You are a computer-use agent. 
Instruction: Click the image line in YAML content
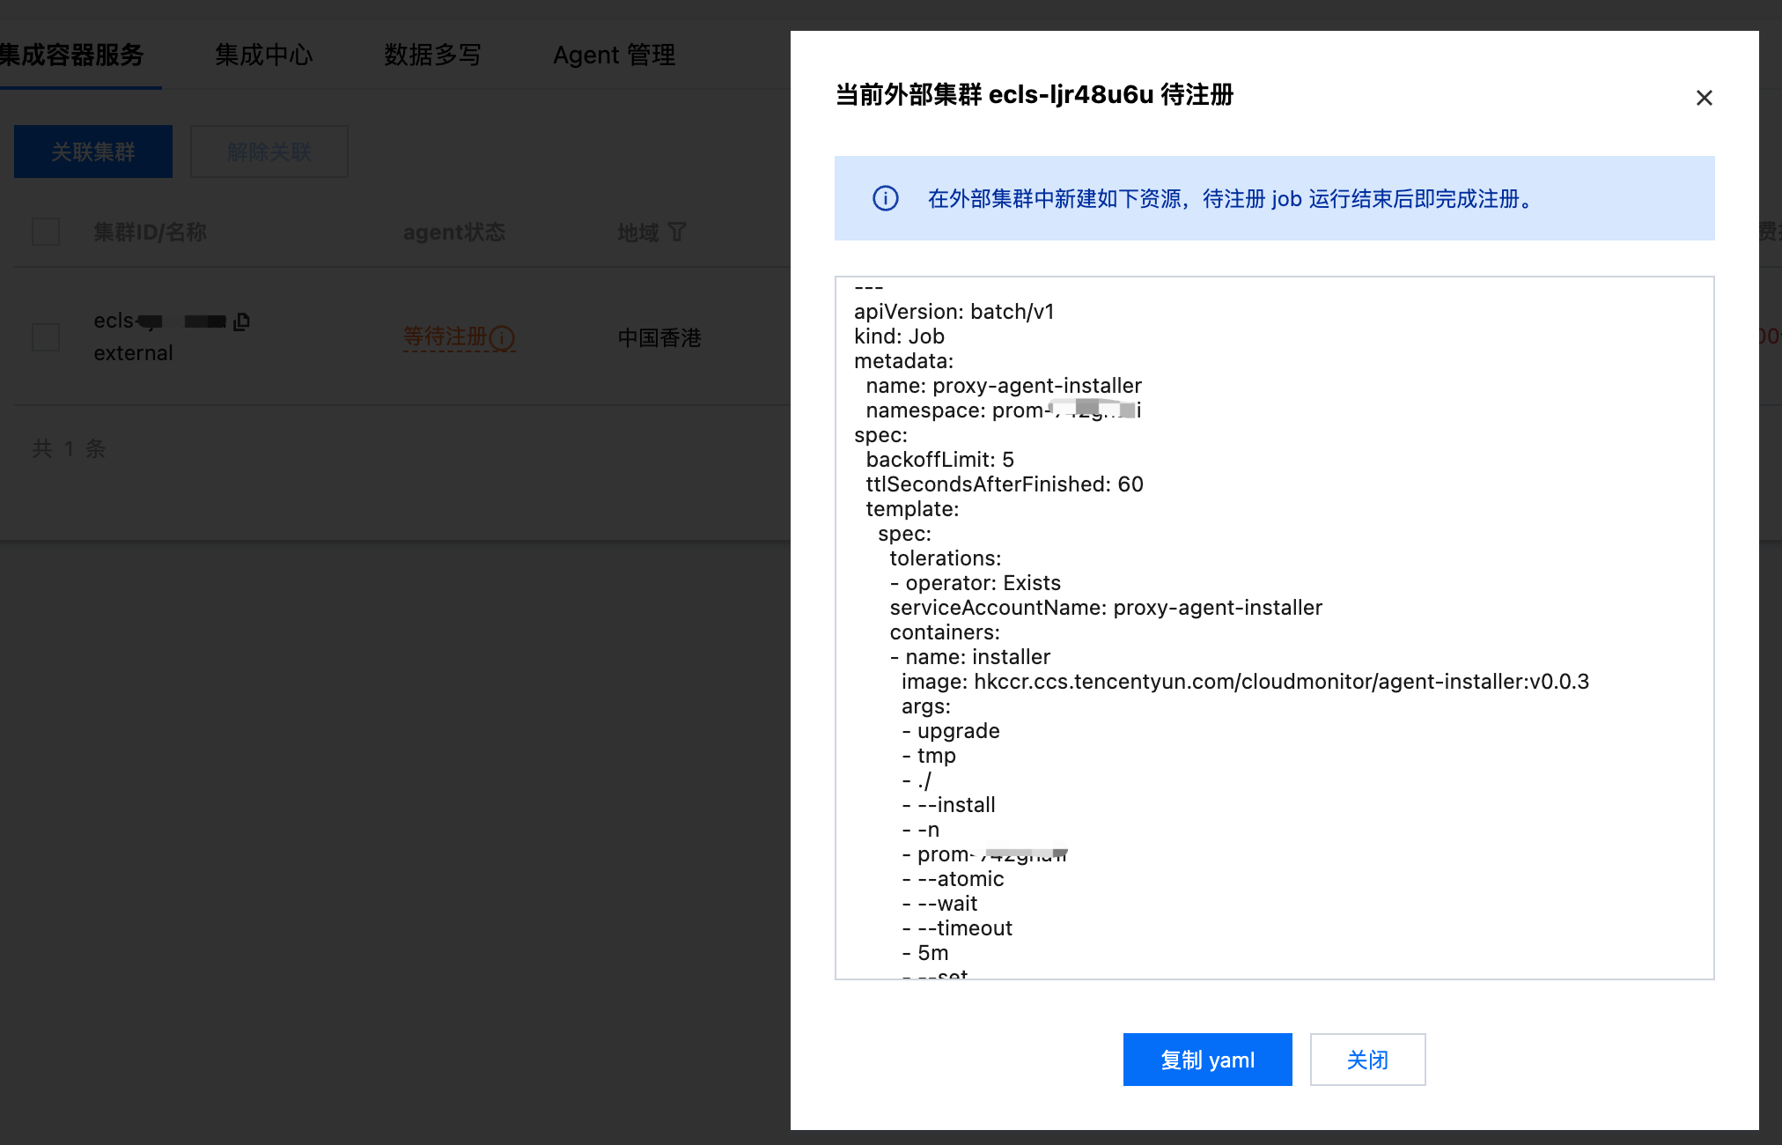(1245, 682)
